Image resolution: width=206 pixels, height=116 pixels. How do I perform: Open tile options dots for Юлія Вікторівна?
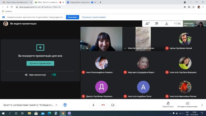[x=125, y=48]
